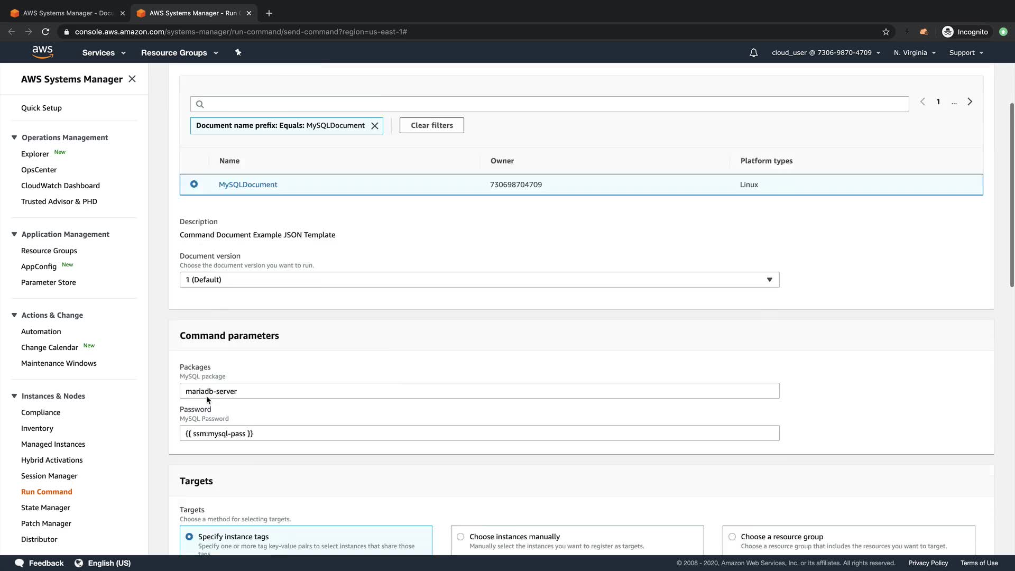Remove the MySQLDocument filter chip

click(375, 126)
